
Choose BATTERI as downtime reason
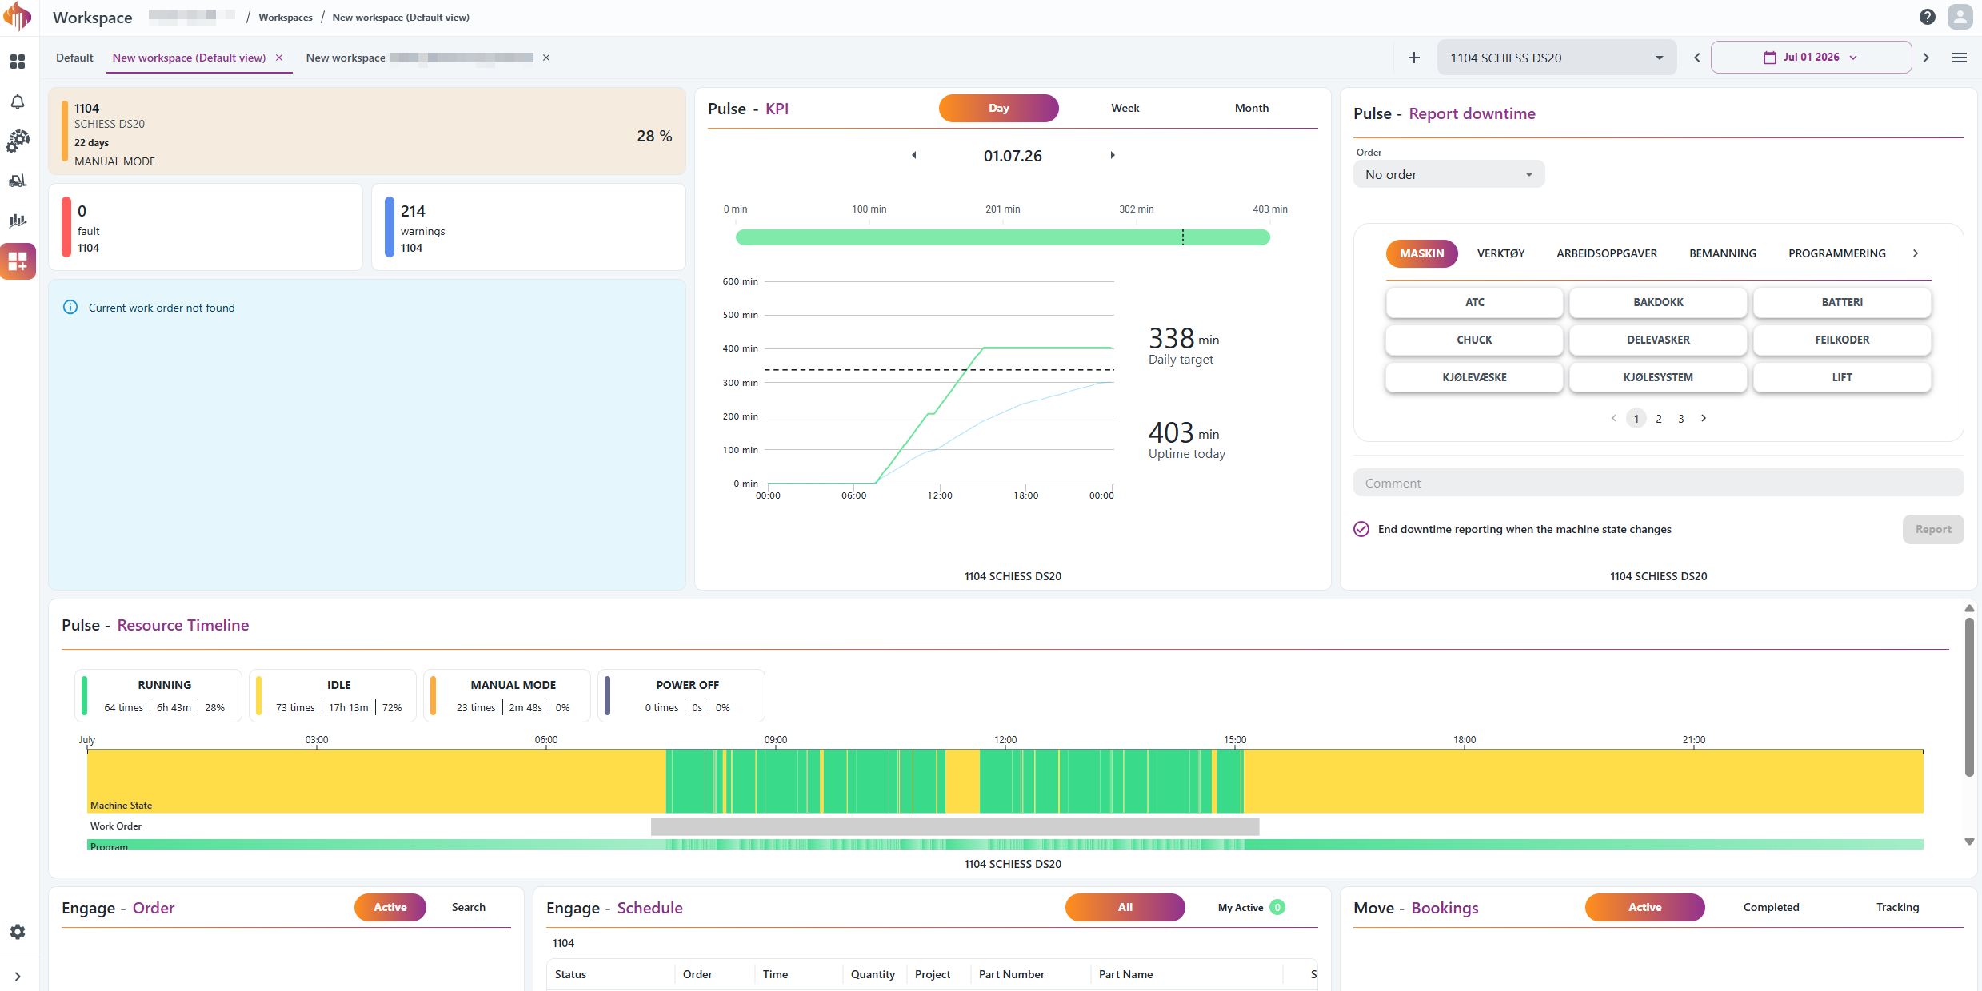click(x=1842, y=302)
